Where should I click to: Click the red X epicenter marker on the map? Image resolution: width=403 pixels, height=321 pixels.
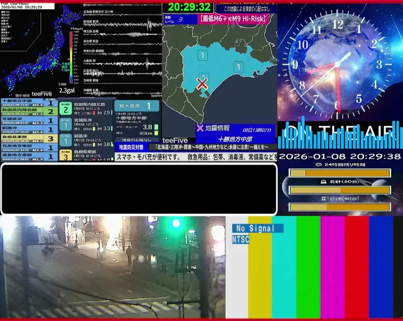[202, 84]
